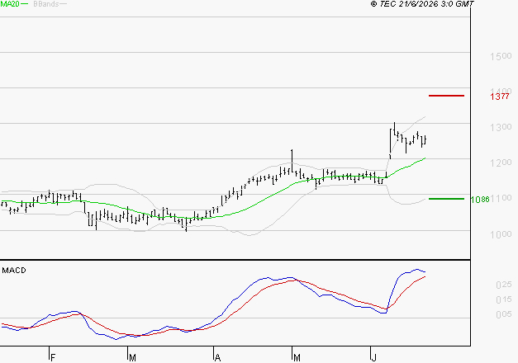
Task: Click the TEC 21/6/2026 3:0 GMT copyright text
Action: pos(422,4)
